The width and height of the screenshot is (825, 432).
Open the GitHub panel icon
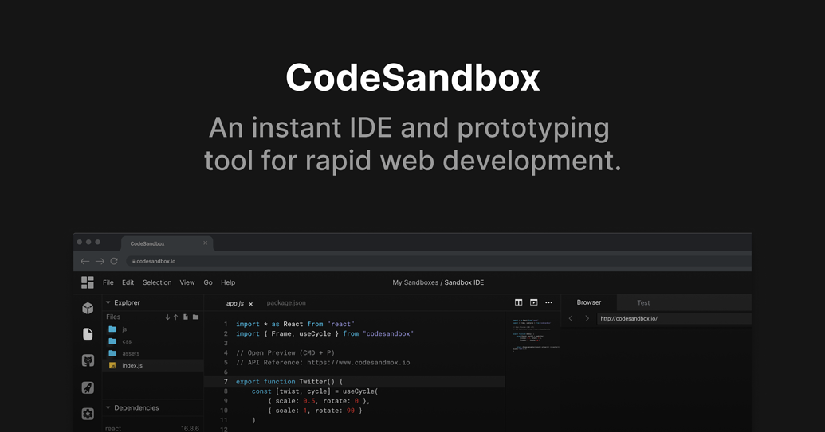88,360
